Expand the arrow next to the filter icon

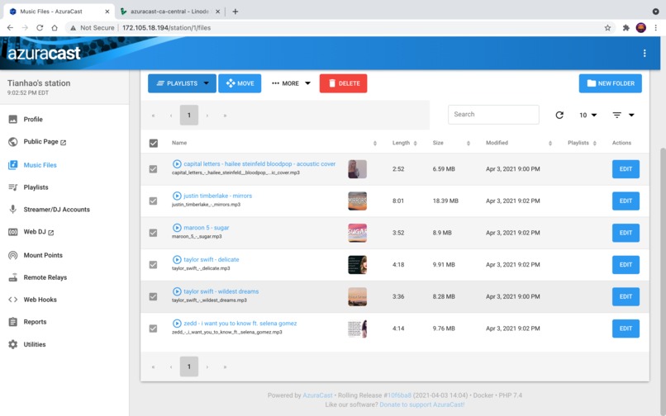pos(631,115)
